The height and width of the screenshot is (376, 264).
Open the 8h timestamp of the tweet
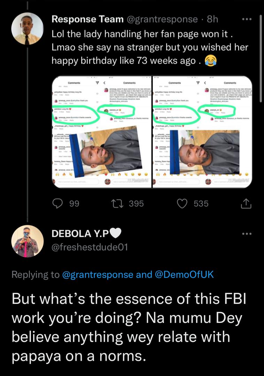coord(212,19)
